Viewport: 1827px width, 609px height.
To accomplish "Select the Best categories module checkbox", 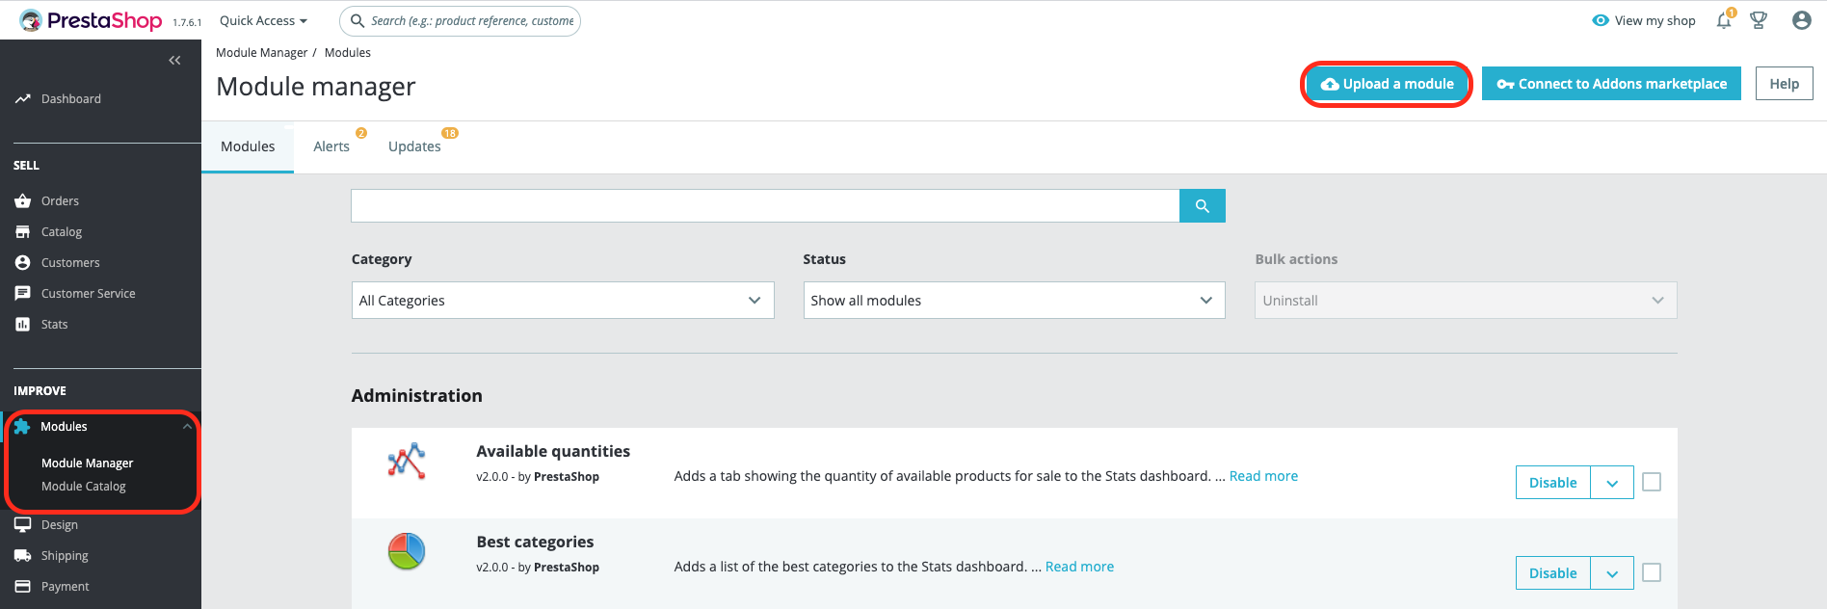I will point(1652,572).
